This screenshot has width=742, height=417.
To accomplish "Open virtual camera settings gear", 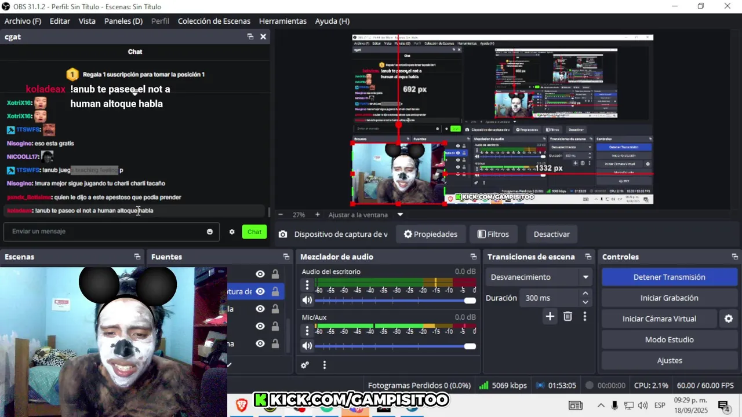I will [x=729, y=319].
